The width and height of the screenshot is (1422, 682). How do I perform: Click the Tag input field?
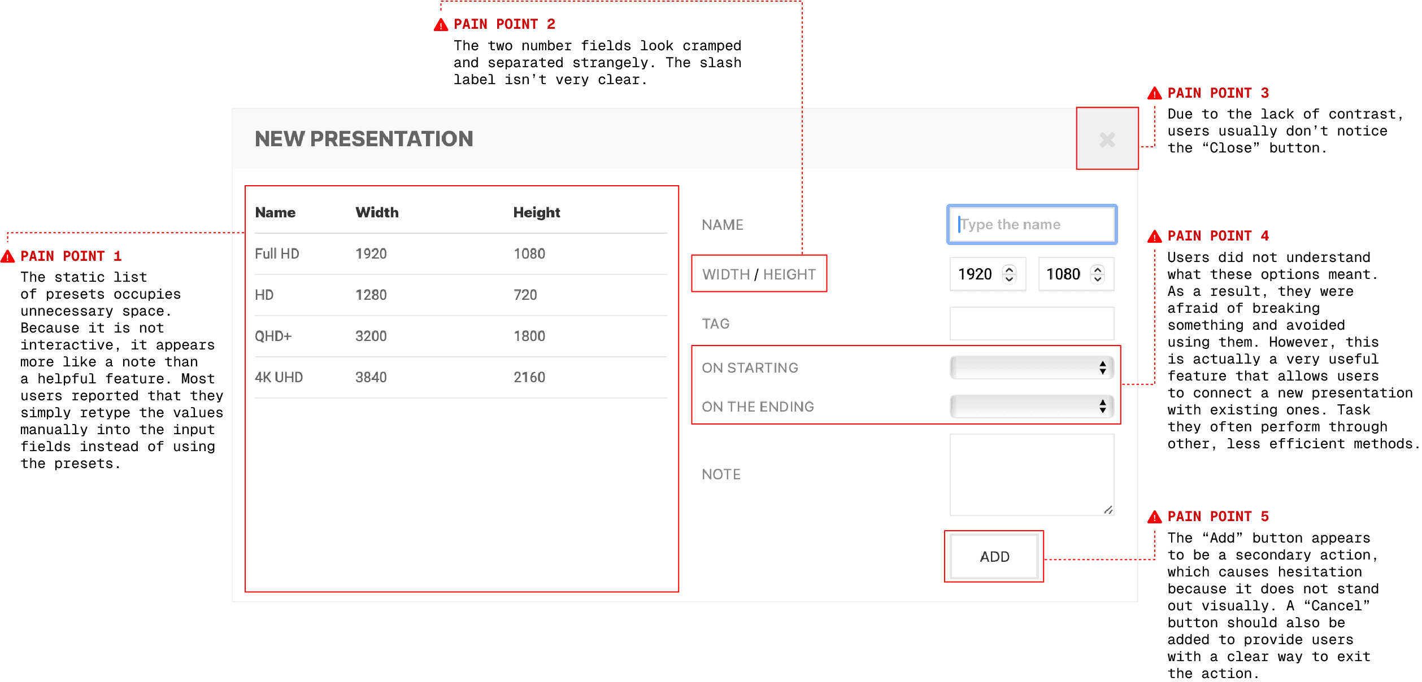click(x=1032, y=323)
